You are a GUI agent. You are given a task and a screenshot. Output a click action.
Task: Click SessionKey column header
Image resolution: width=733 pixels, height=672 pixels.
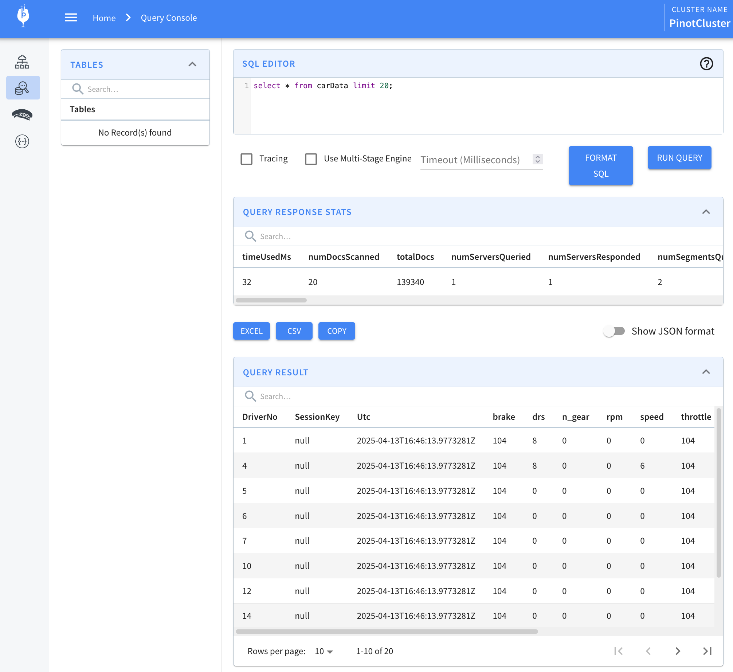coord(317,417)
